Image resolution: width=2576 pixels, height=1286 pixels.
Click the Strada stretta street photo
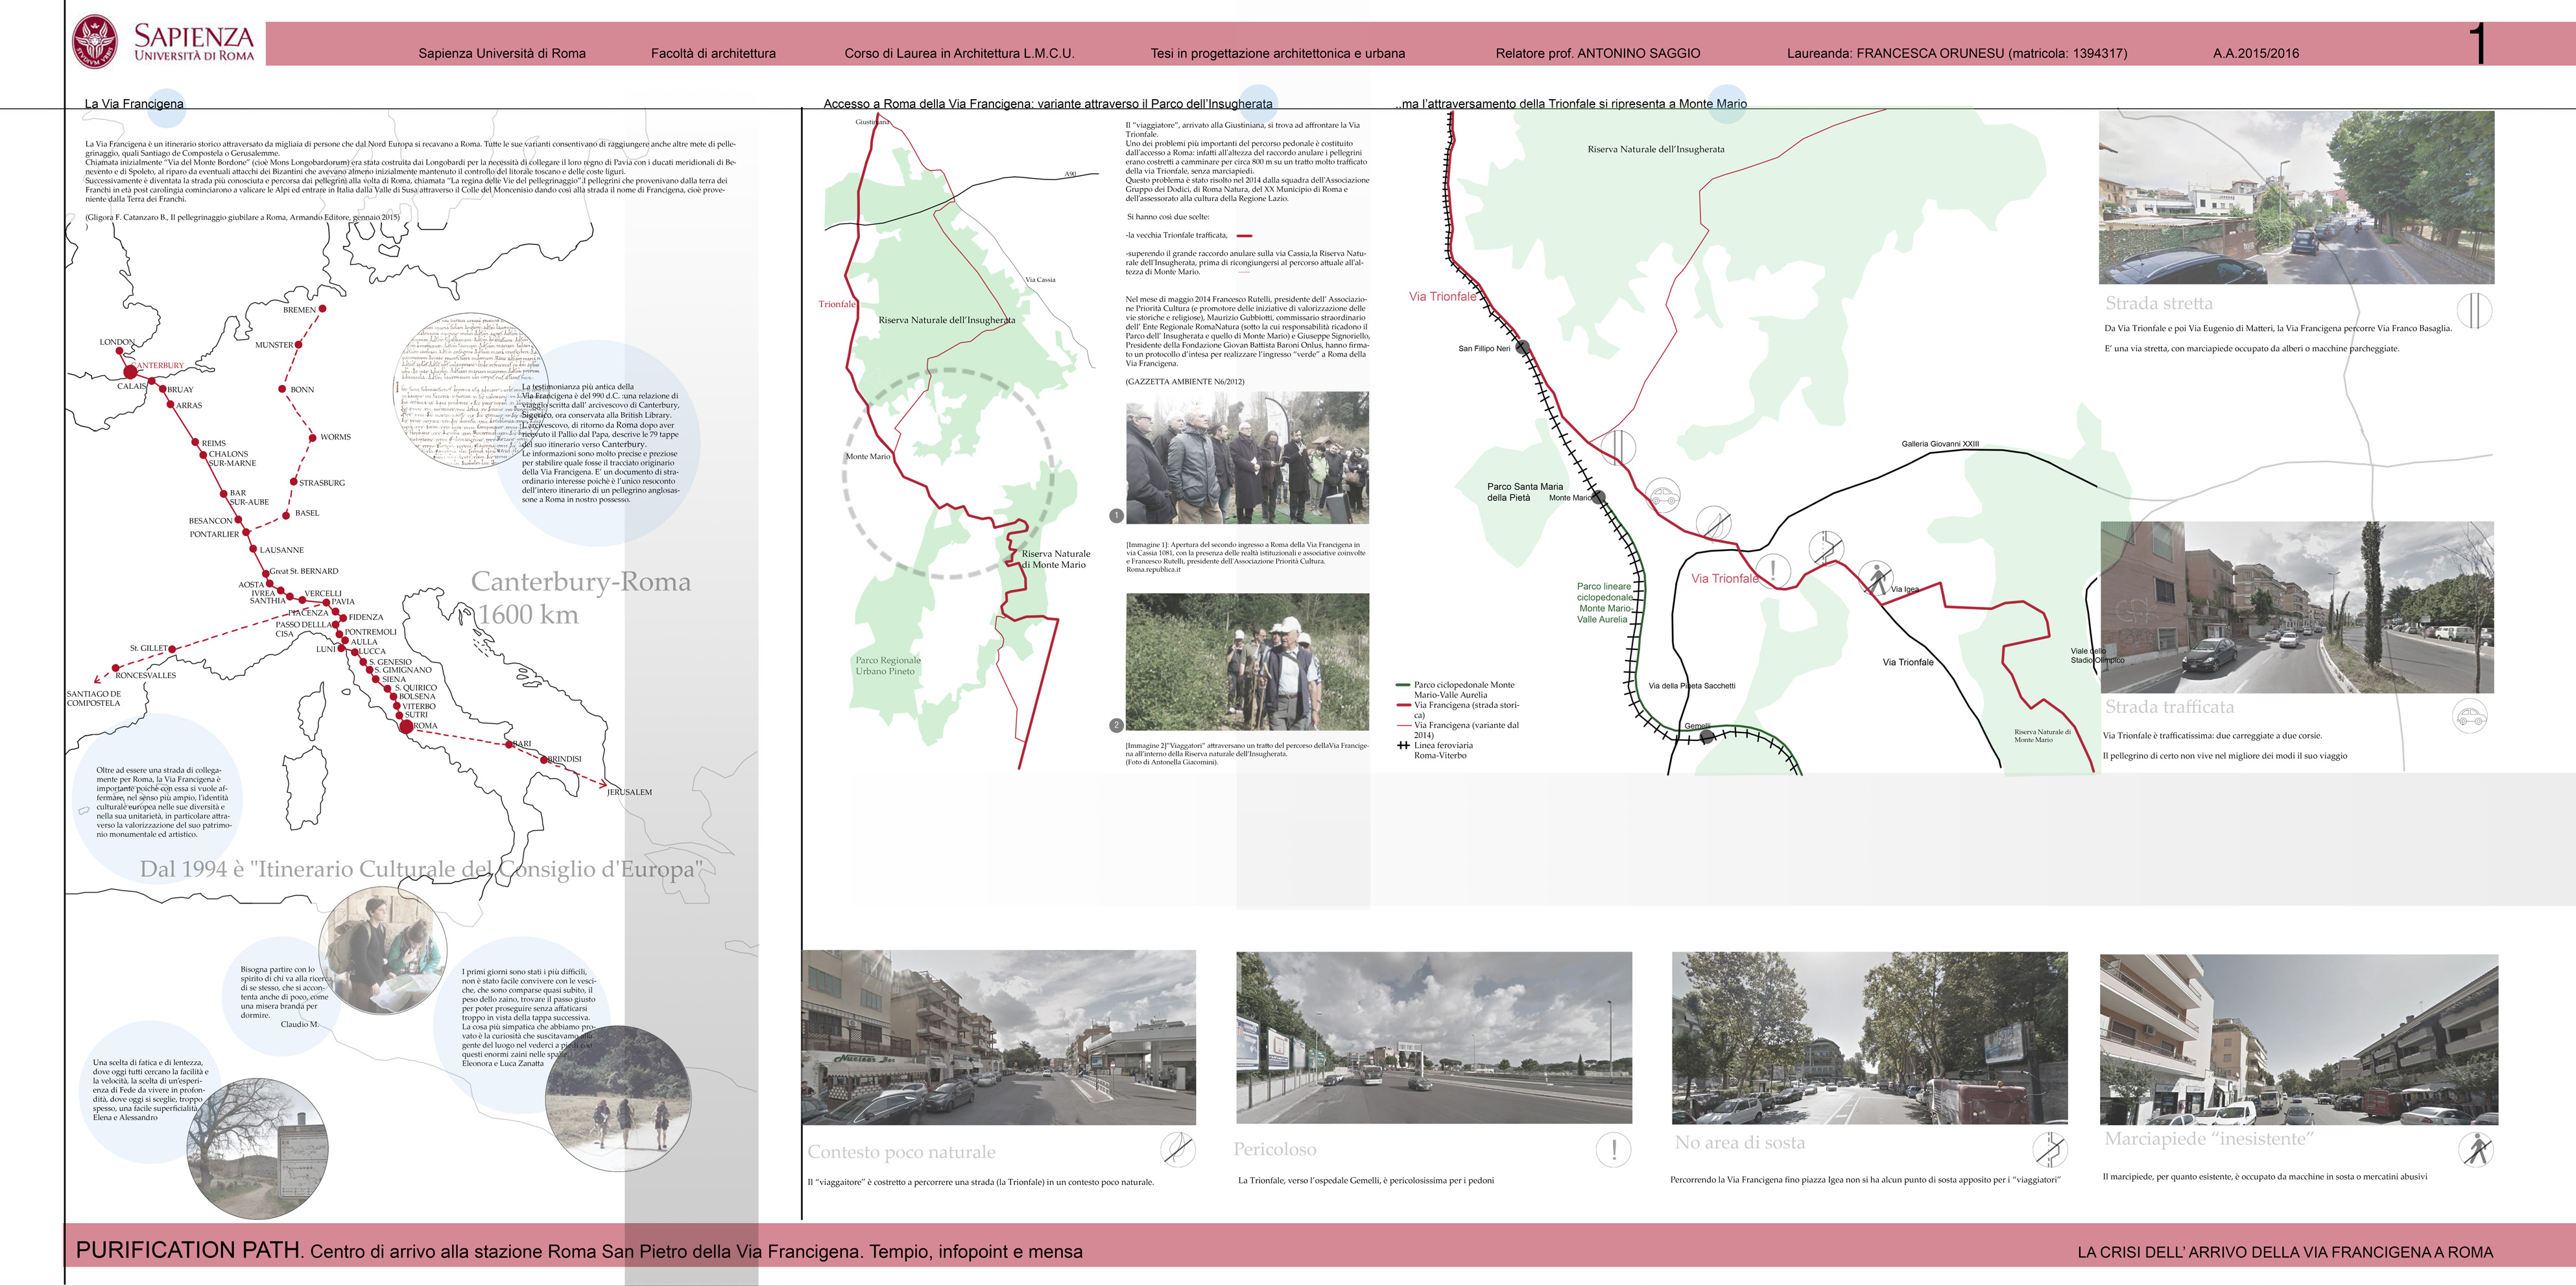[2296, 197]
